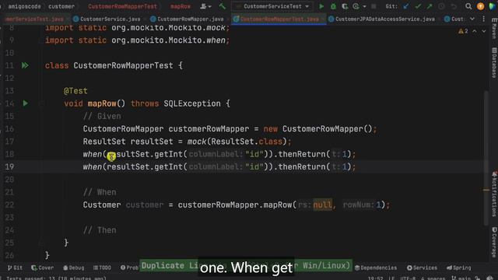Click the orange IDE update icon

pos(481,6)
